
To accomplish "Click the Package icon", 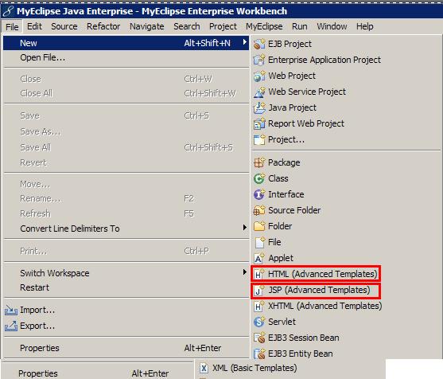I will (259, 162).
